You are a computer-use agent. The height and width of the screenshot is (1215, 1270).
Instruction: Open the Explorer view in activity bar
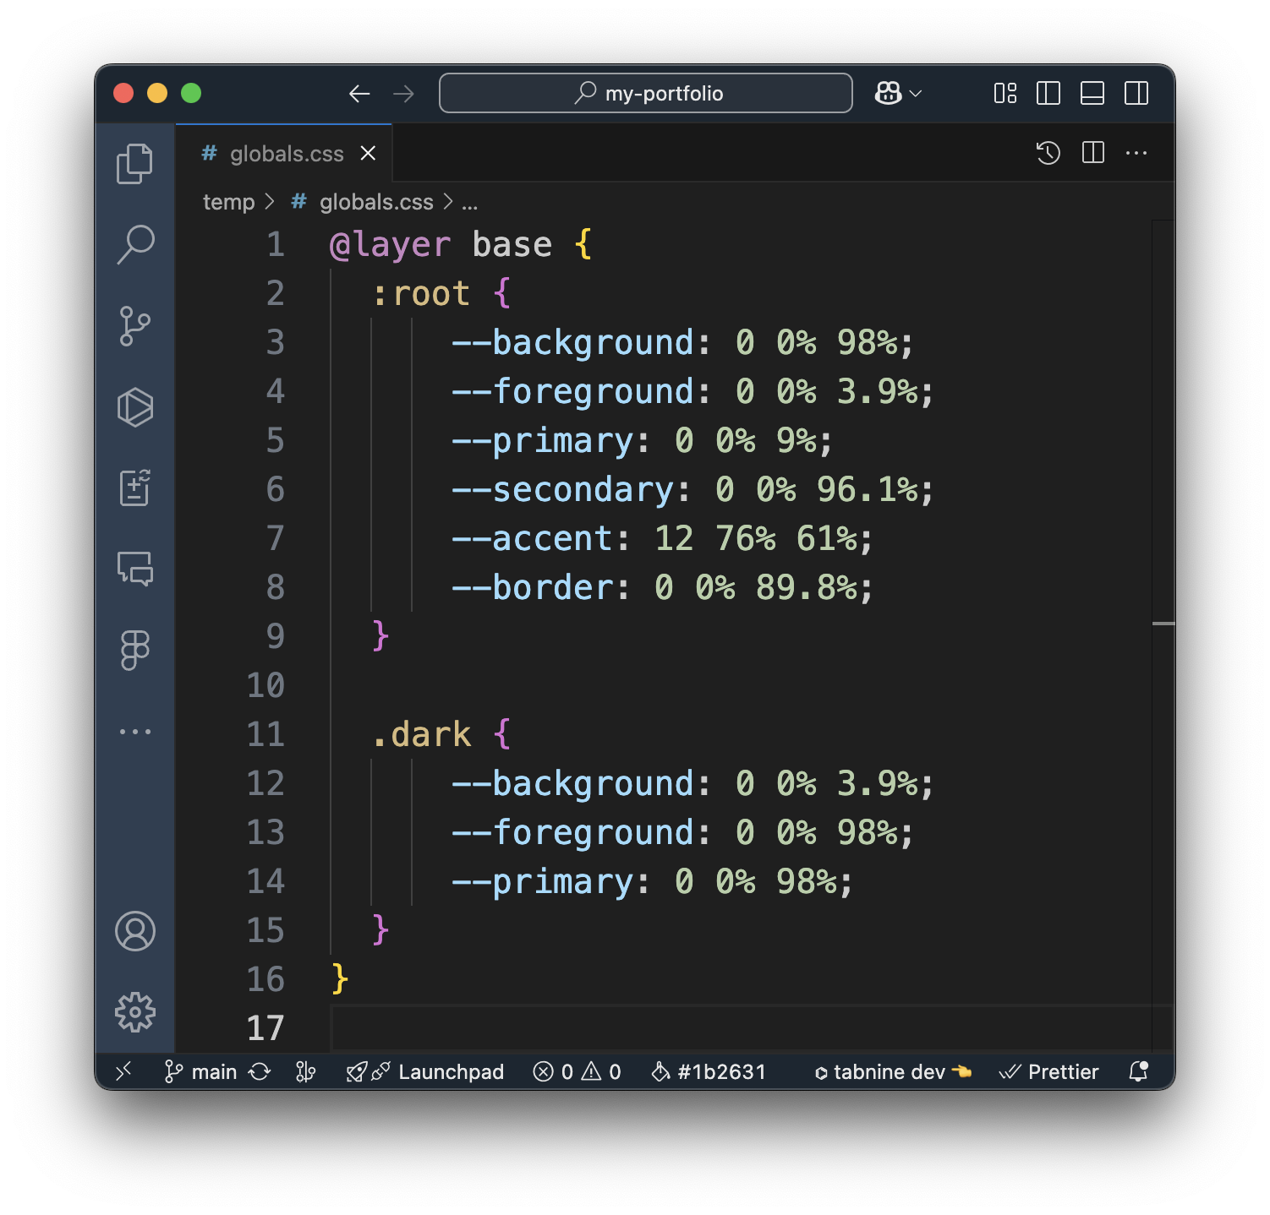[x=134, y=164]
